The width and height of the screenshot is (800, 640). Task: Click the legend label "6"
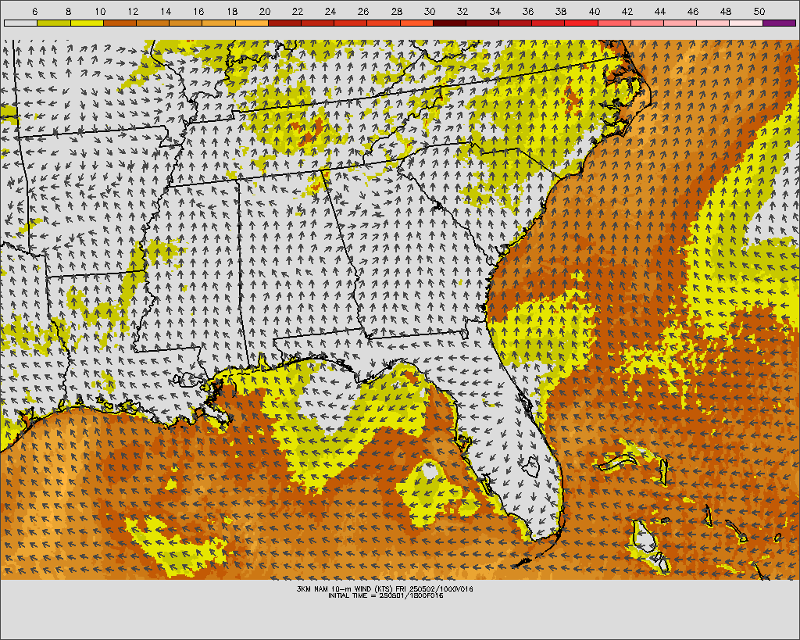(34, 11)
